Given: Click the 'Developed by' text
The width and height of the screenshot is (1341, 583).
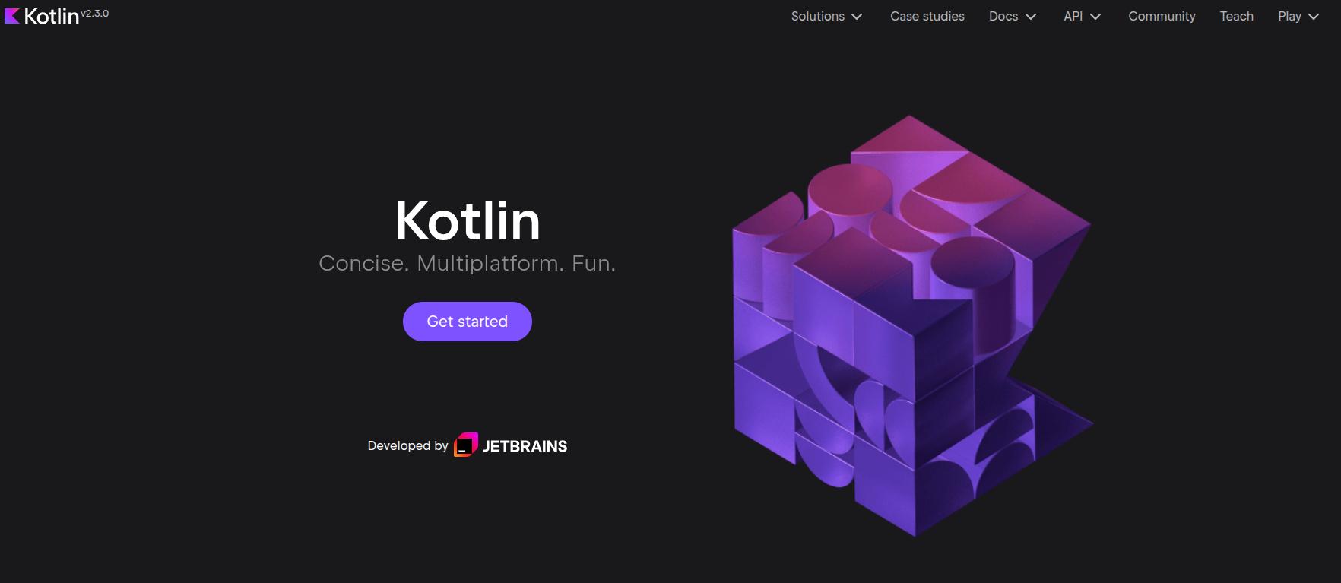Looking at the screenshot, I should tap(407, 446).
